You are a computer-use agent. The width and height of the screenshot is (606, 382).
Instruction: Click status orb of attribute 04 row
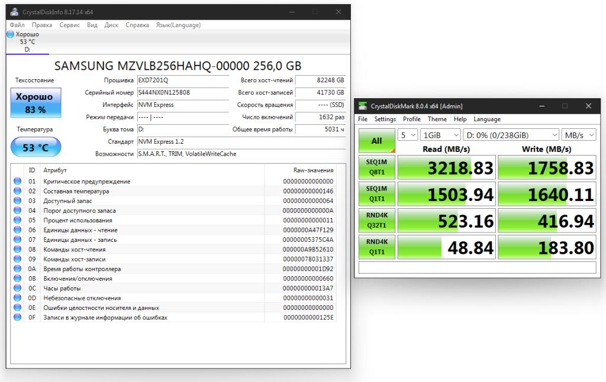17,210
